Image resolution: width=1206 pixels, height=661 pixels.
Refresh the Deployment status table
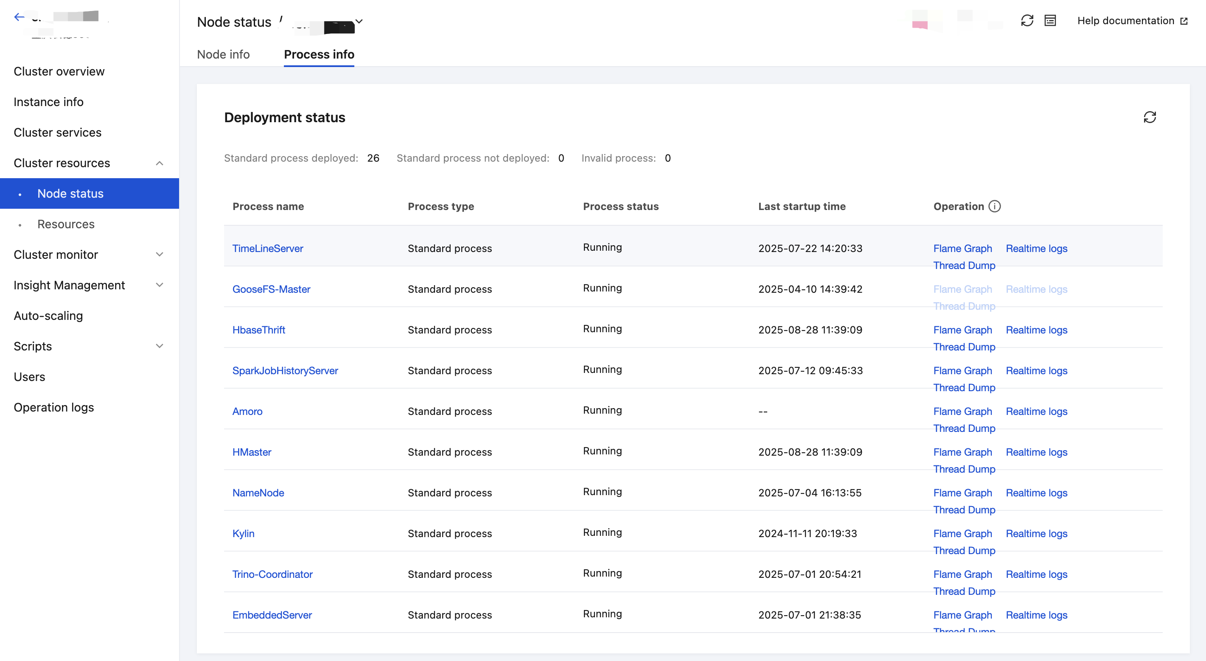pos(1150,117)
